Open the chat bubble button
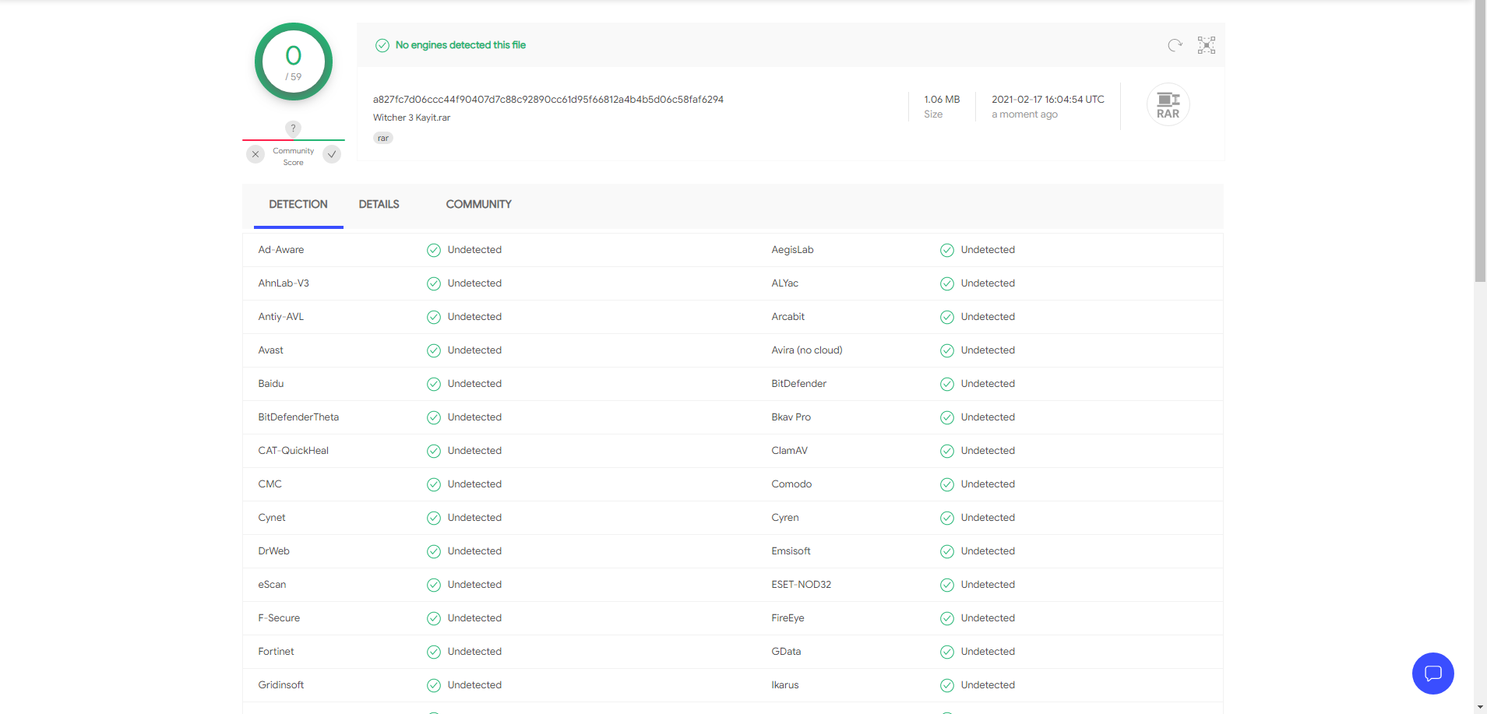The width and height of the screenshot is (1487, 714). (x=1432, y=674)
